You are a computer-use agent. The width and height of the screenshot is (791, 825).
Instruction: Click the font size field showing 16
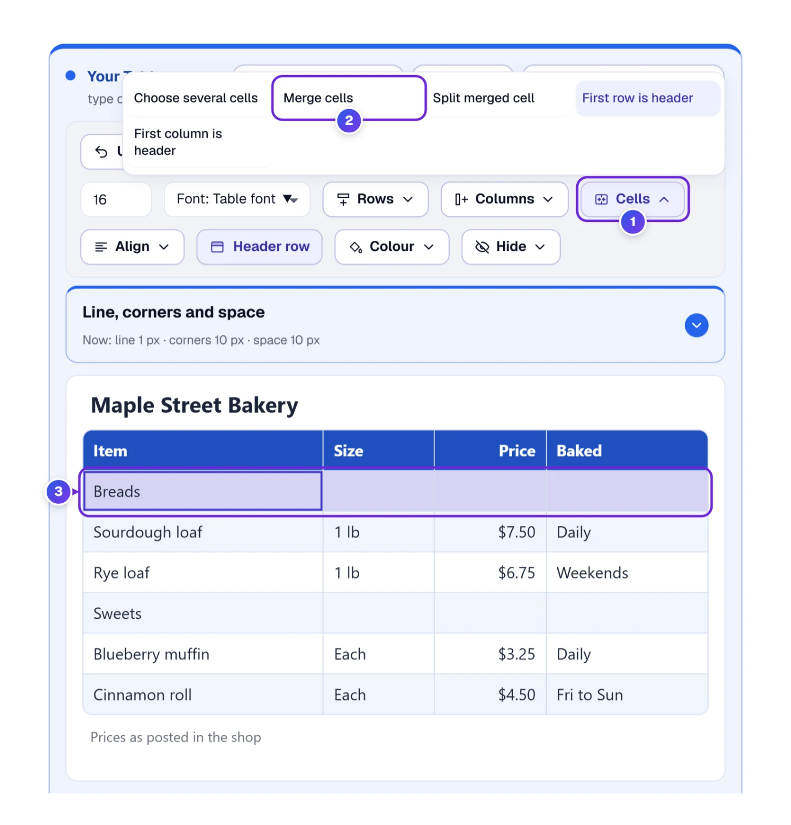click(116, 199)
